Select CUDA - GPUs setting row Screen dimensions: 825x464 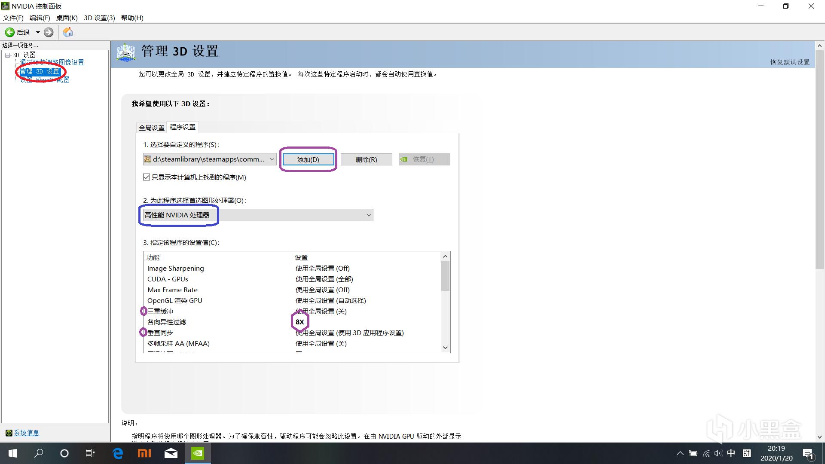292,279
